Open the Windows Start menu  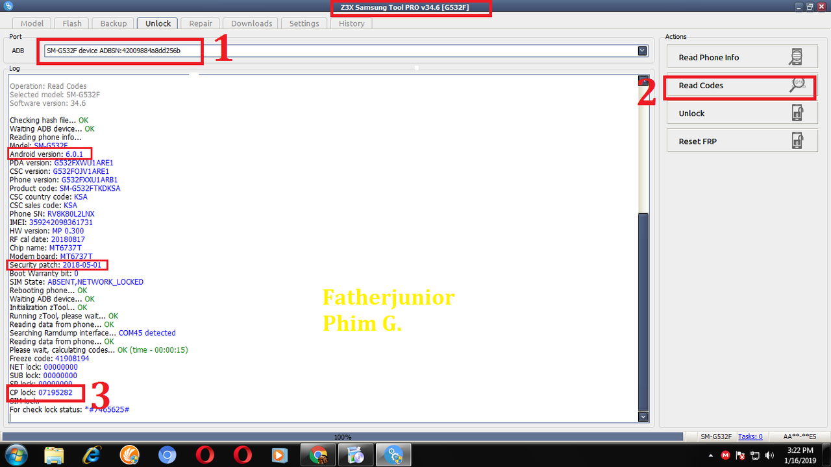coord(16,455)
